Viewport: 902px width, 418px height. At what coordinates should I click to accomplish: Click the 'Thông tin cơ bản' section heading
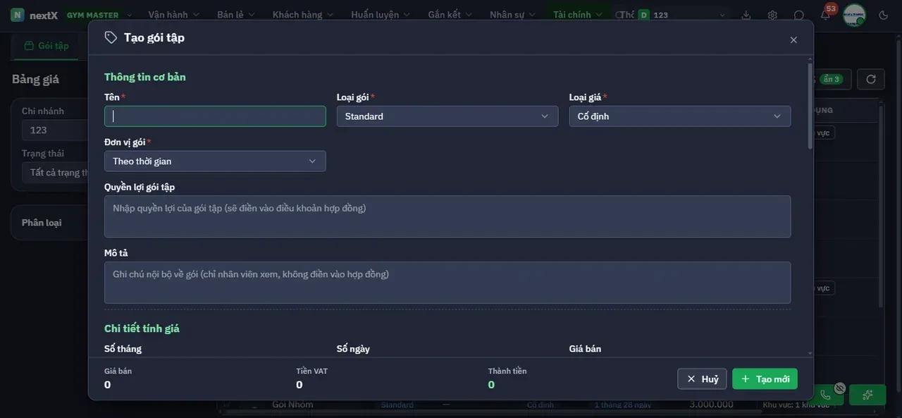coord(145,77)
